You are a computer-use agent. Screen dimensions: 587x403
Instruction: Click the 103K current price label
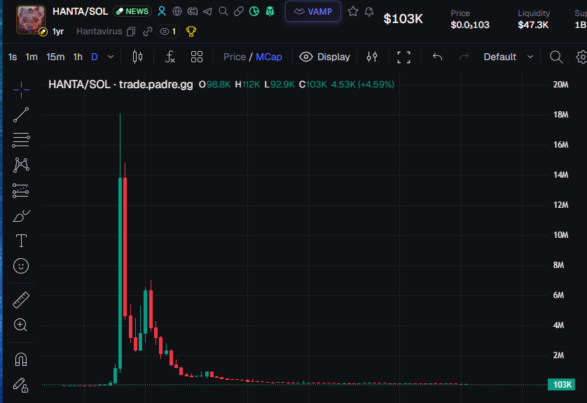(x=561, y=384)
